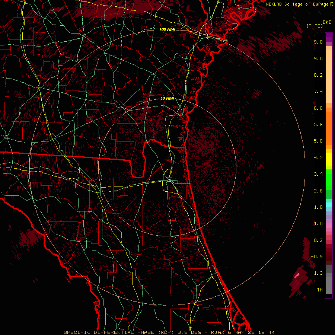Click the -1.3 scale value
Screen dimensions: 335x335
[x=317, y=273]
